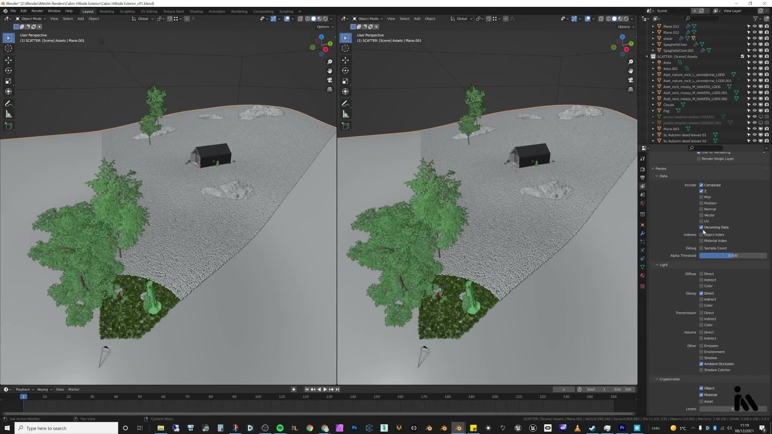772x434 pixels.
Task: Open the timeline Keying popover
Action: point(44,389)
